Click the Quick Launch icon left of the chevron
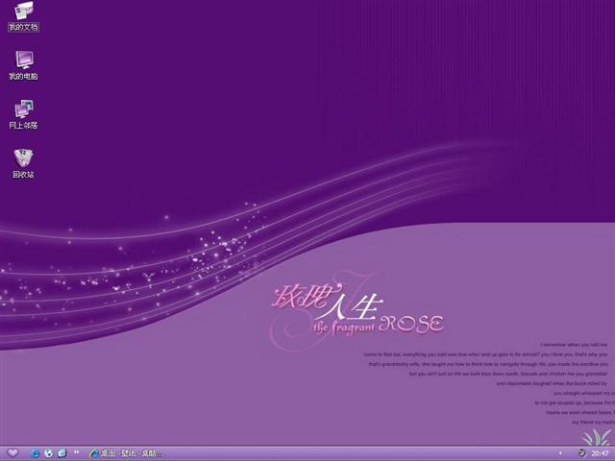 [x=62, y=452]
